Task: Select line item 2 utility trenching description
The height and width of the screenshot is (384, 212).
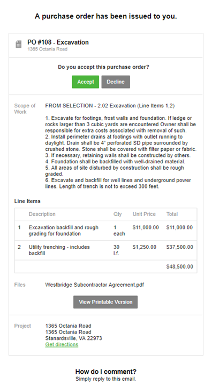Action: (x=59, y=250)
